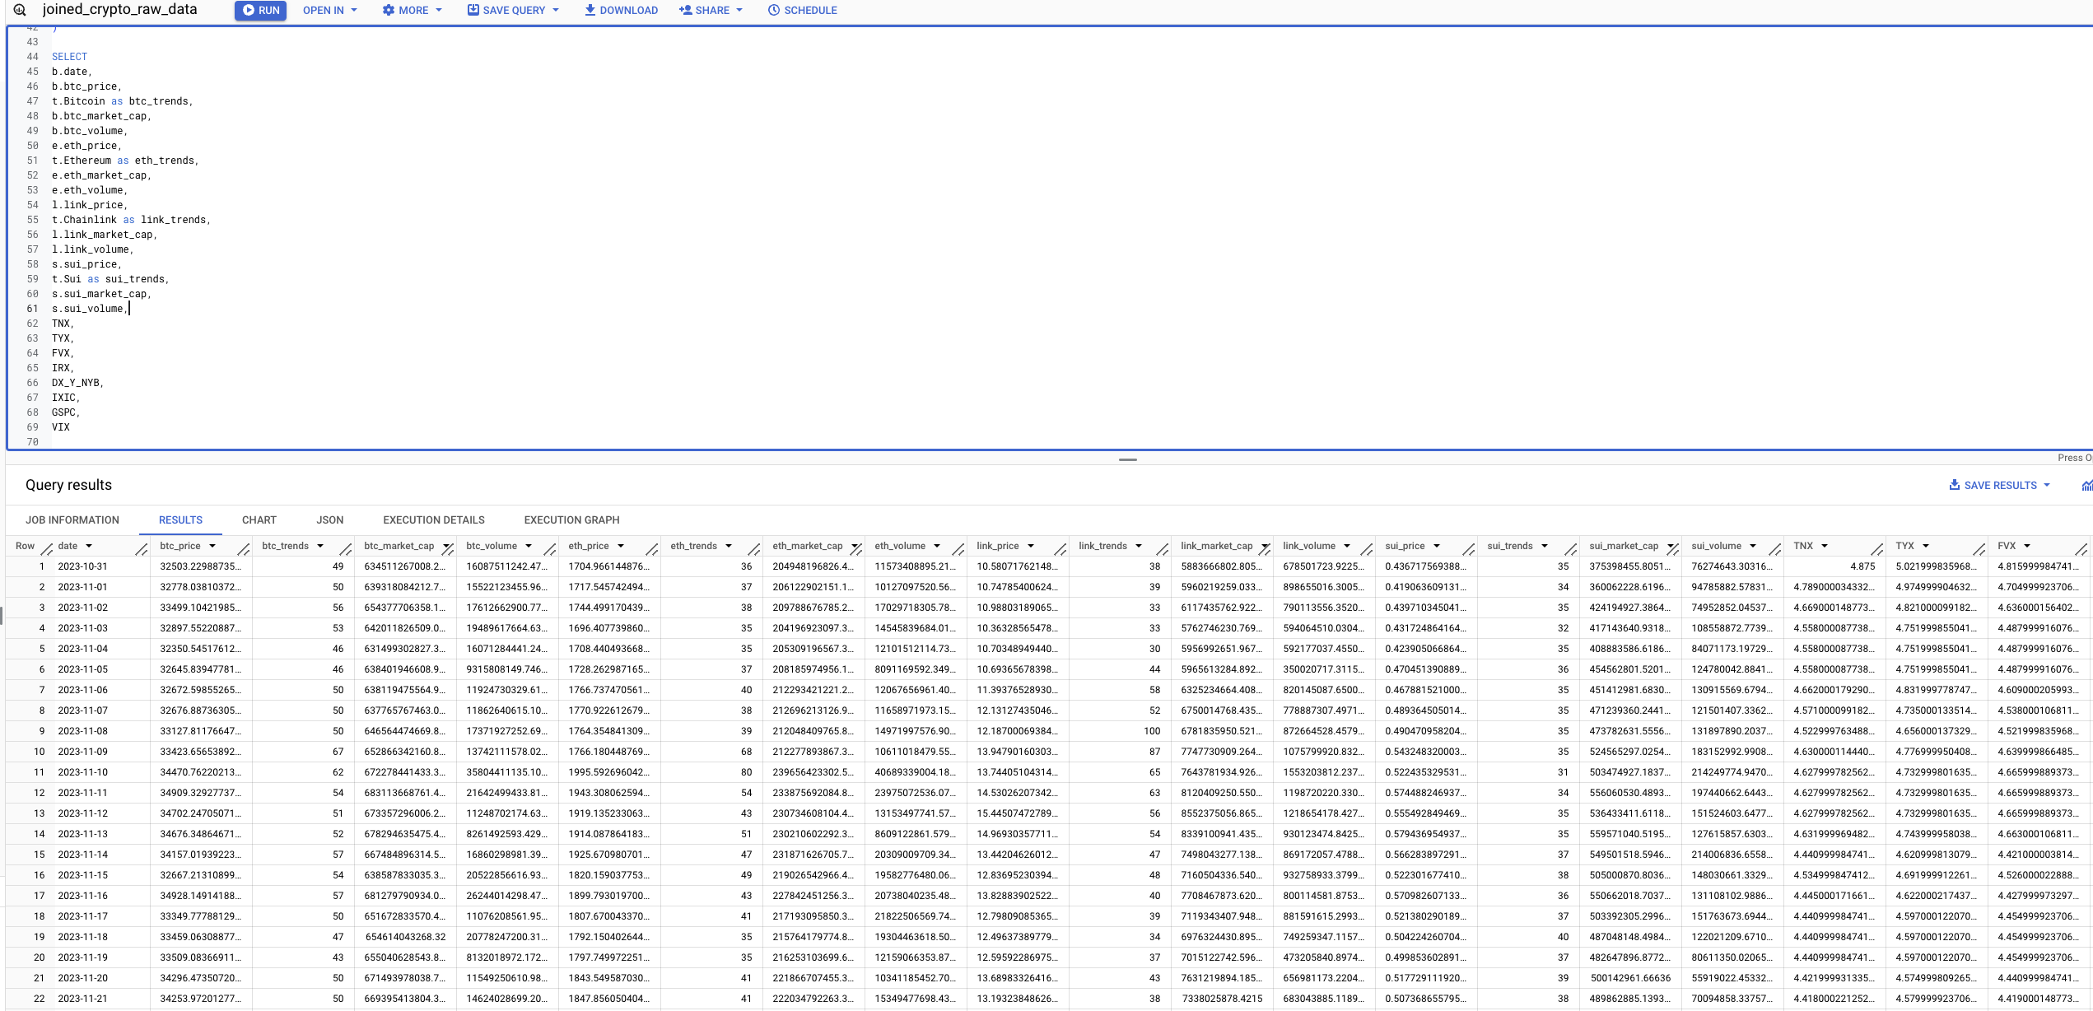The image size is (2093, 1011).
Task: Open the EXECUTION GRAPH tab
Action: click(x=571, y=520)
